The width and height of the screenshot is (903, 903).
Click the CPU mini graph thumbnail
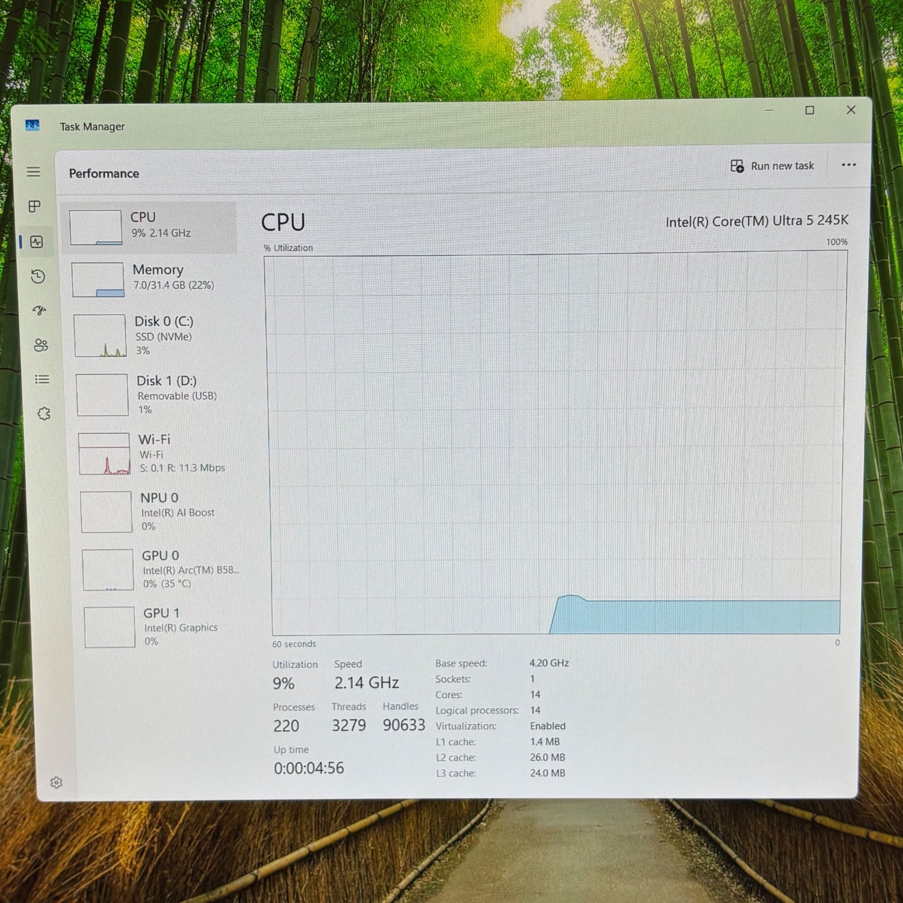coord(96,228)
